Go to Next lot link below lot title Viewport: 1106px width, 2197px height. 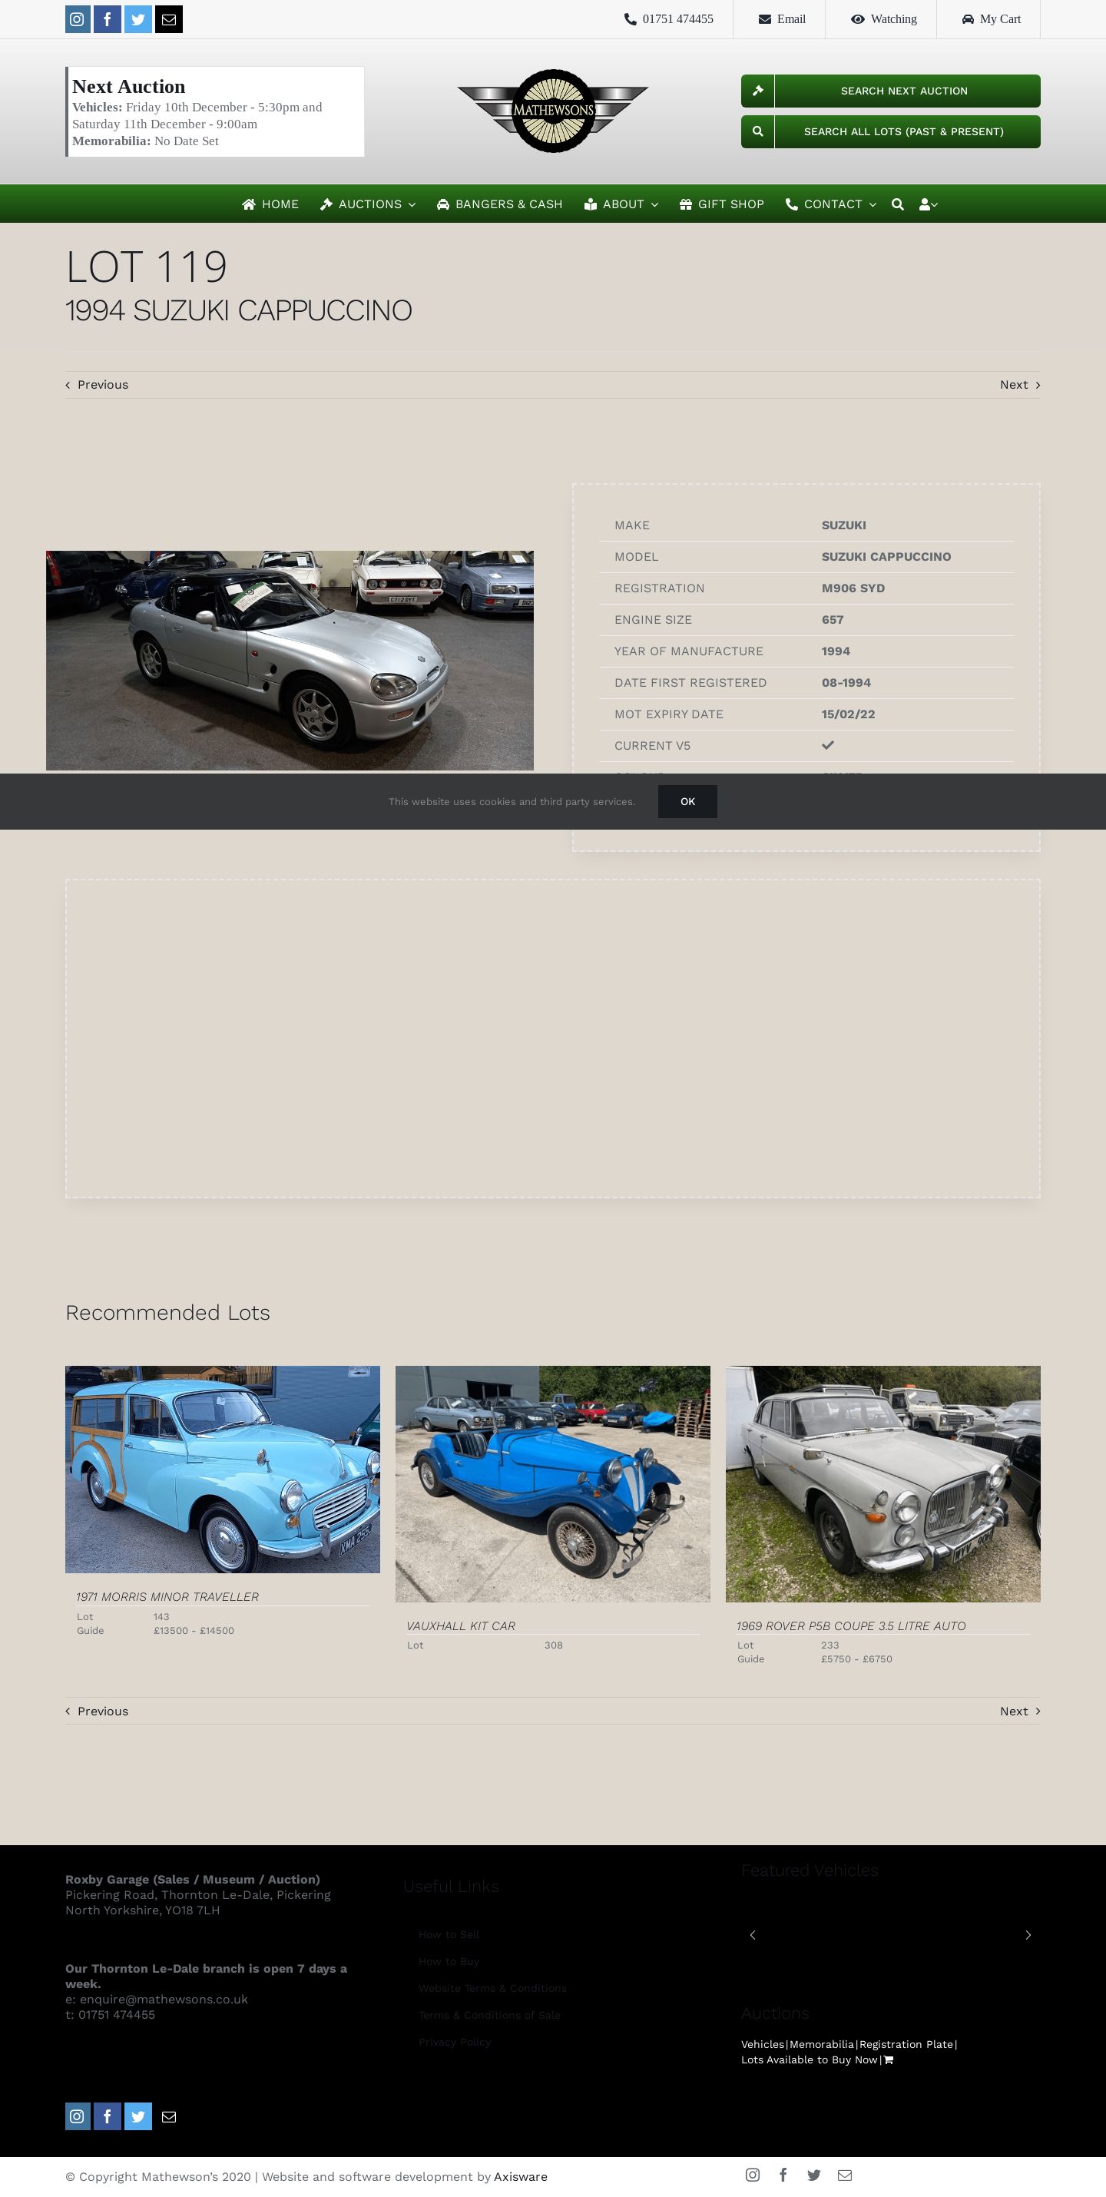pos(1020,385)
